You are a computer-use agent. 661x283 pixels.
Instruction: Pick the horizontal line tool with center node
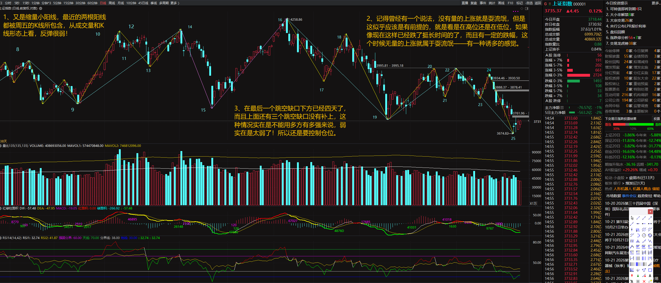638,224
